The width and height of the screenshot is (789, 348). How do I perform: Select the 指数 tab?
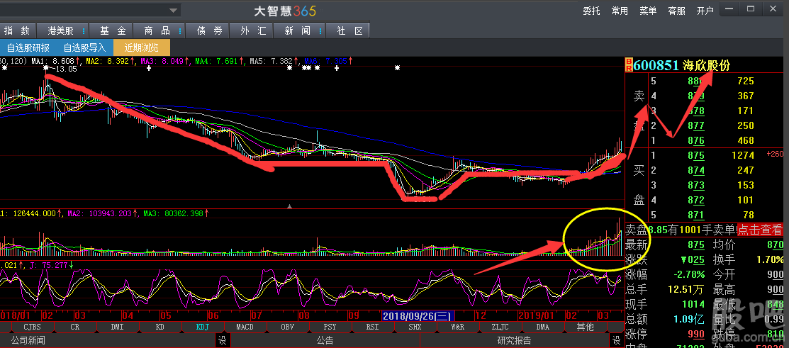[x=17, y=30]
